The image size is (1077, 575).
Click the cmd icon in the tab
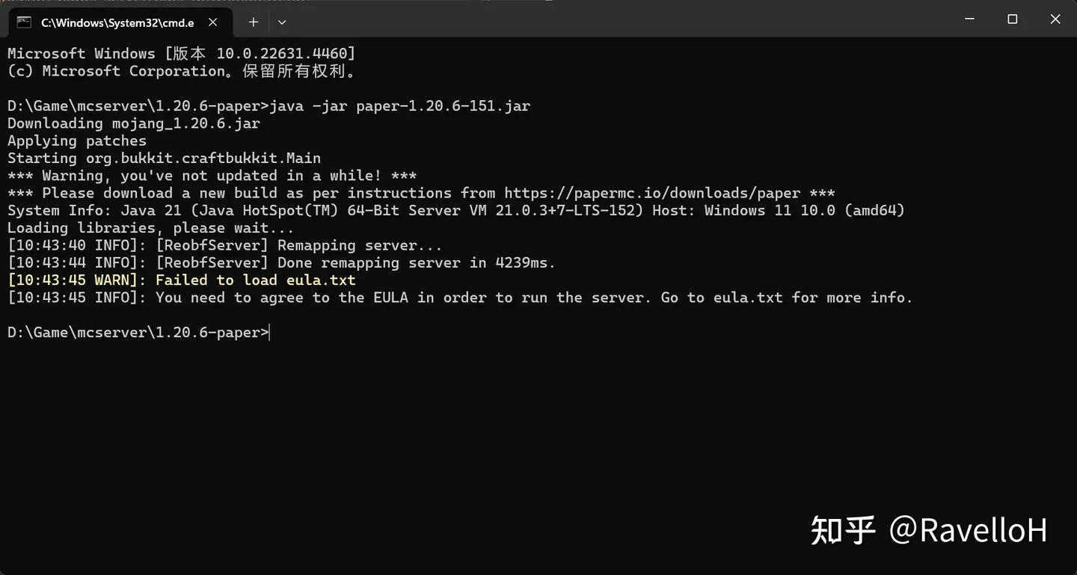point(24,22)
